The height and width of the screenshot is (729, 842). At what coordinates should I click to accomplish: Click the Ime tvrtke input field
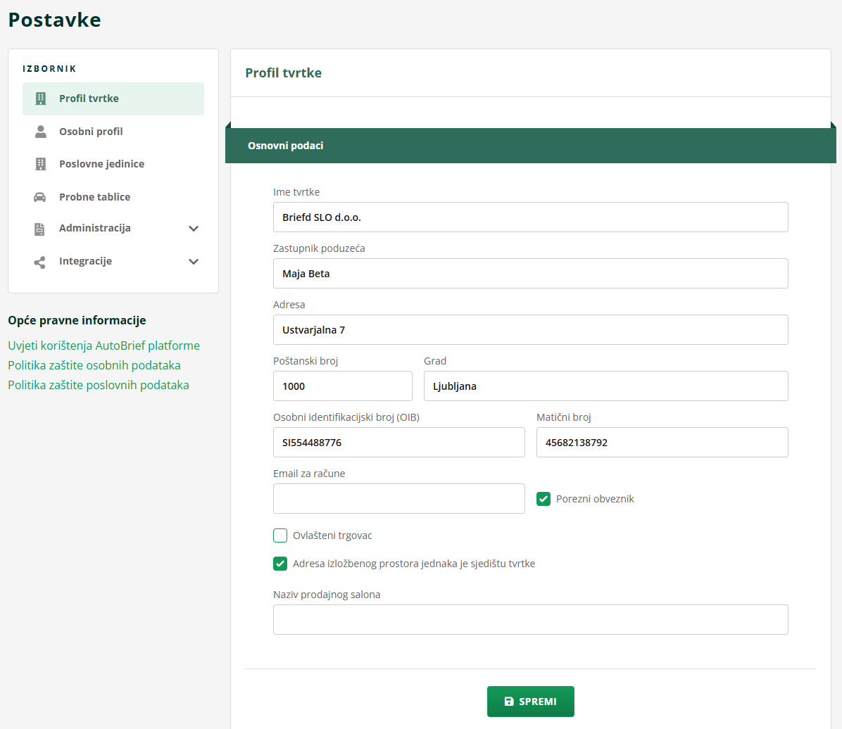pyautogui.click(x=530, y=217)
